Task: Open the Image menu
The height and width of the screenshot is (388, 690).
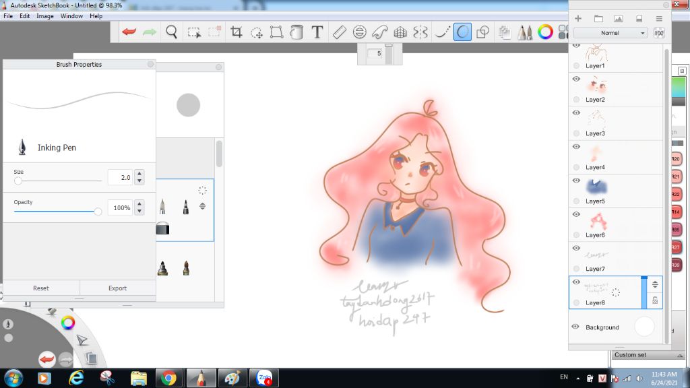Action: 45,16
